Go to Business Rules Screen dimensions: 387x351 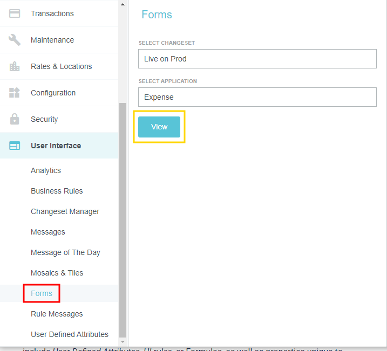(57, 191)
